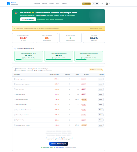Viewport: 137px width, 152px height.
Task: Click the Try Pro $1 for 7 days button
Action: click(59, 144)
